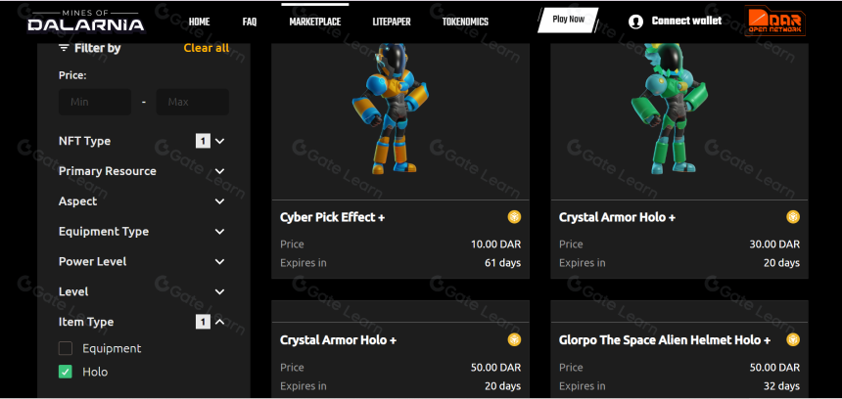Open the green robot thumbnail
The width and height of the screenshot is (842, 399).
pyautogui.click(x=669, y=110)
